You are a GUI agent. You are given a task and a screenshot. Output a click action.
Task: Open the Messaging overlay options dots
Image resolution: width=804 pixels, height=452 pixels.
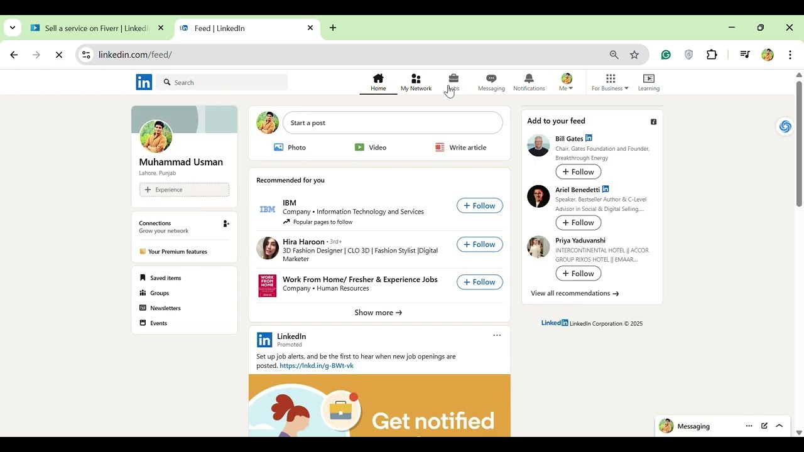(749, 426)
